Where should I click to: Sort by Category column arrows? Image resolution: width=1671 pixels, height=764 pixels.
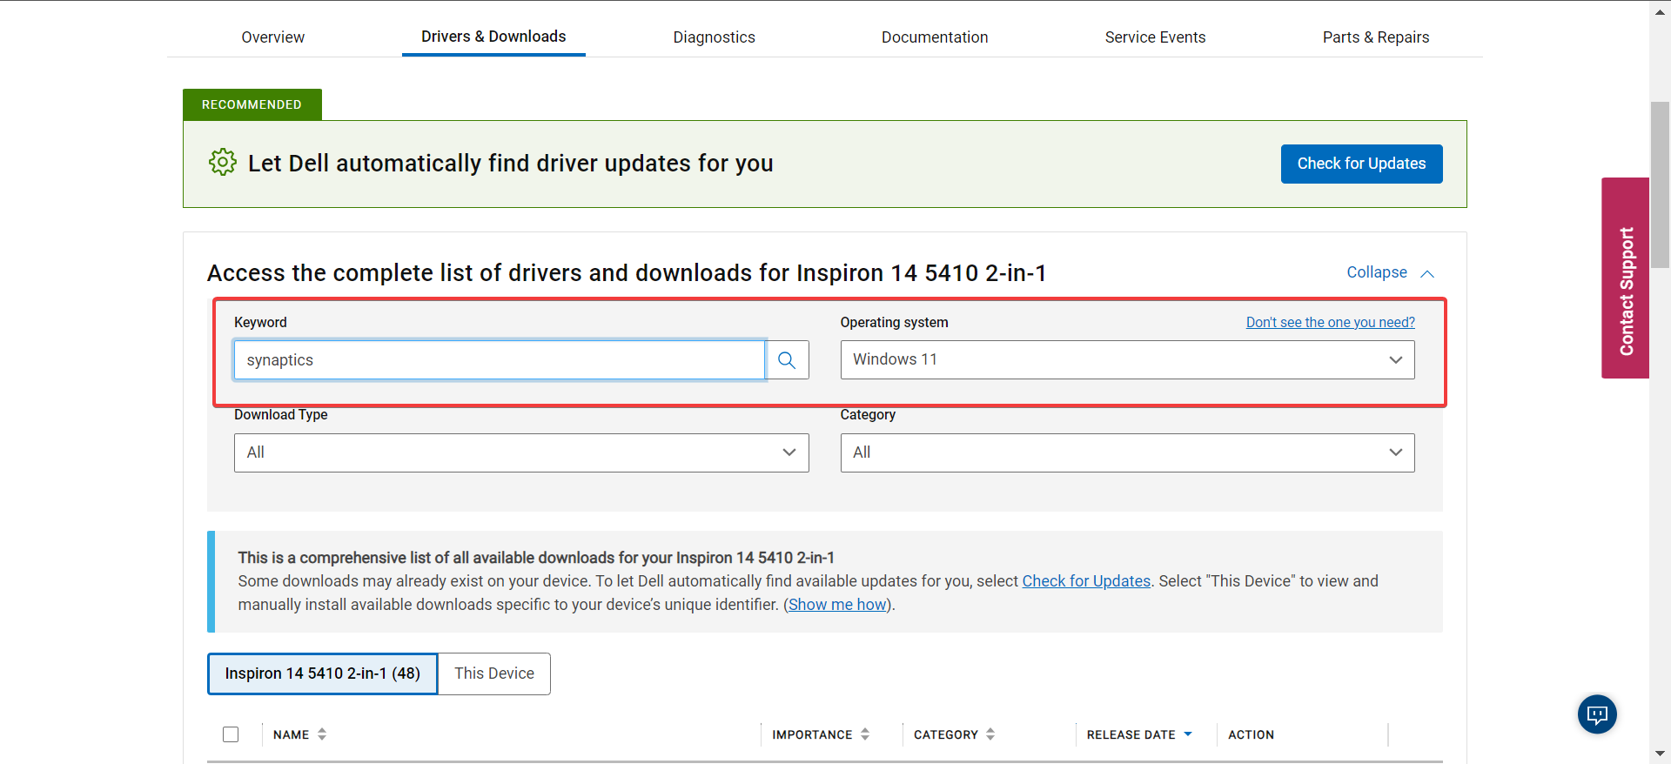click(990, 734)
